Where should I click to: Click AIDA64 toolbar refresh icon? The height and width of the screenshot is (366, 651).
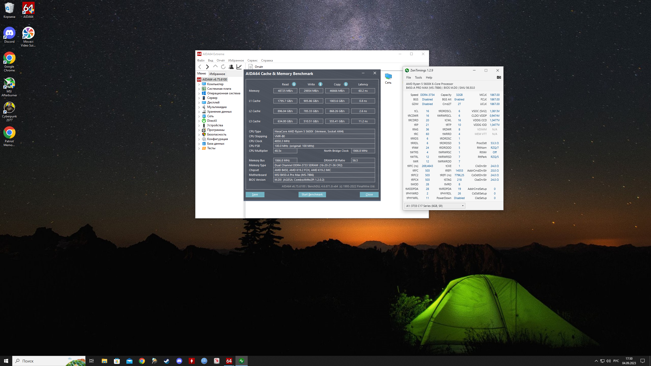point(223,67)
